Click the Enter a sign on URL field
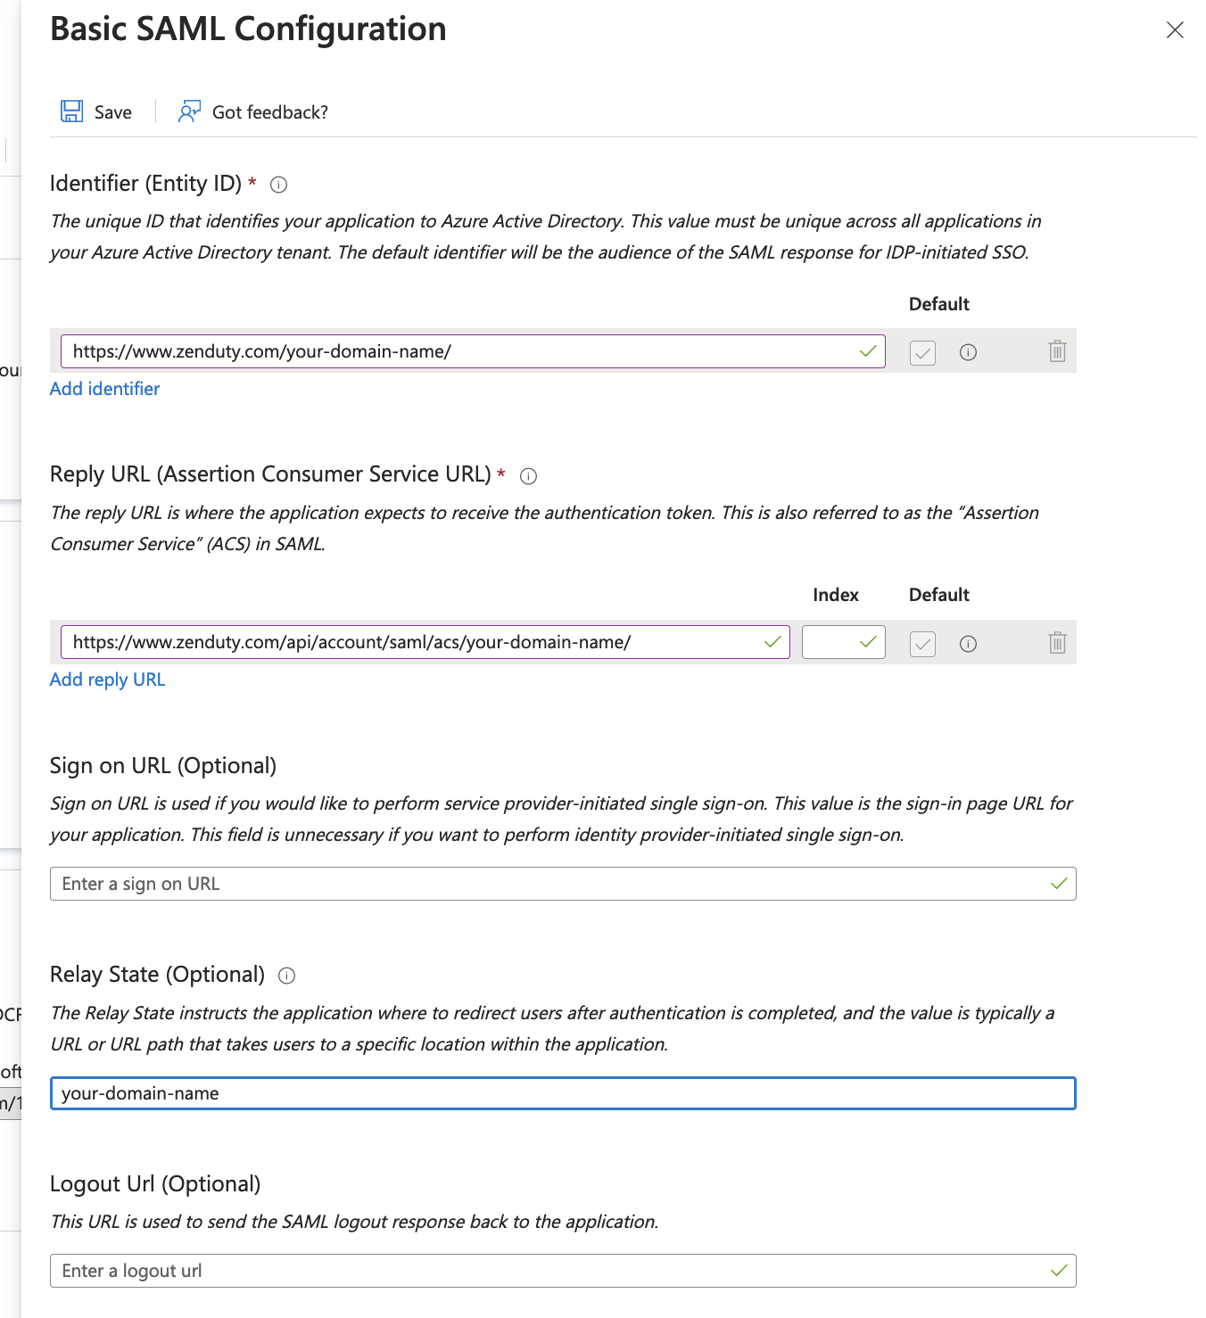 (x=563, y=884)
